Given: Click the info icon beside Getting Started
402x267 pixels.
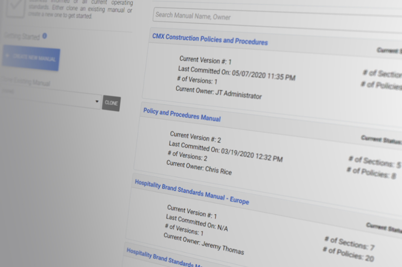Looking at the screenshot, I should (x=45, y=36).
